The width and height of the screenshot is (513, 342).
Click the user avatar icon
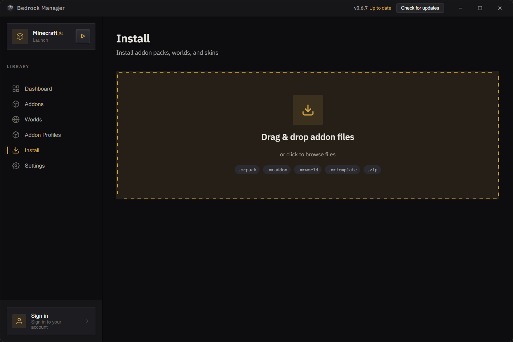pos(19,321)
